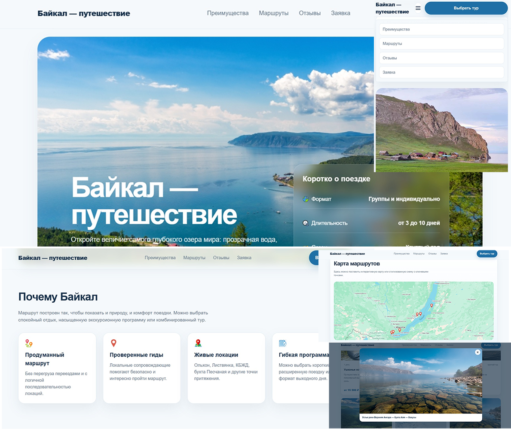
Task: Click the lake and stones photo in the lightbox
Action: (x=421, y=381)
